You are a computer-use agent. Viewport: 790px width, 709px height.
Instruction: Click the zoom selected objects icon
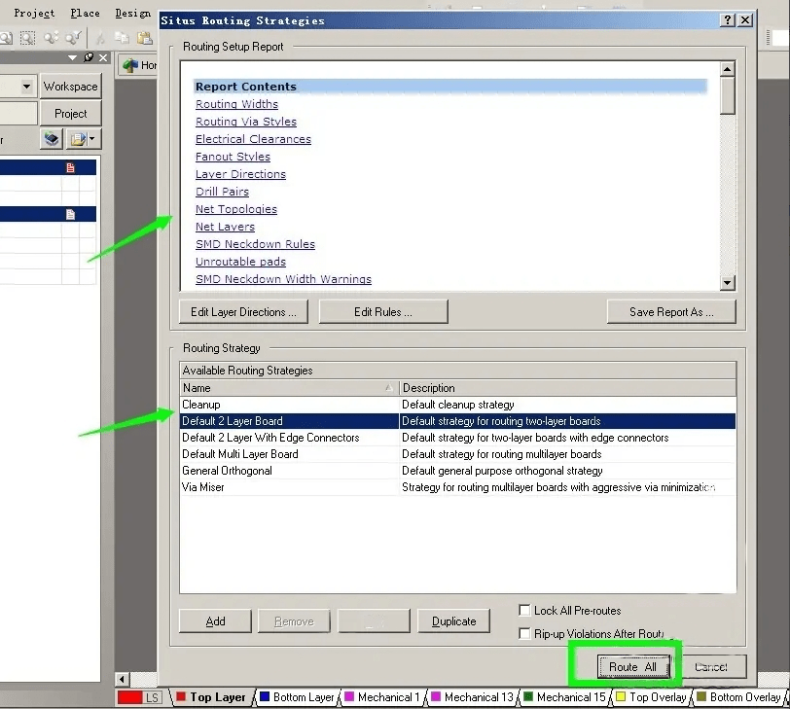click(x=51, y=38)
